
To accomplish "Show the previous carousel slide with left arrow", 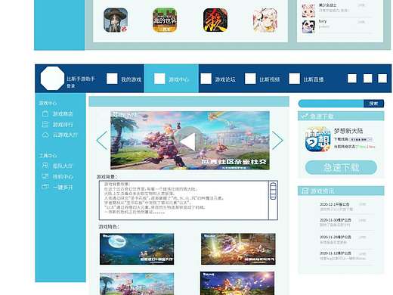I will pyautogui.click(x=102, y=141).
